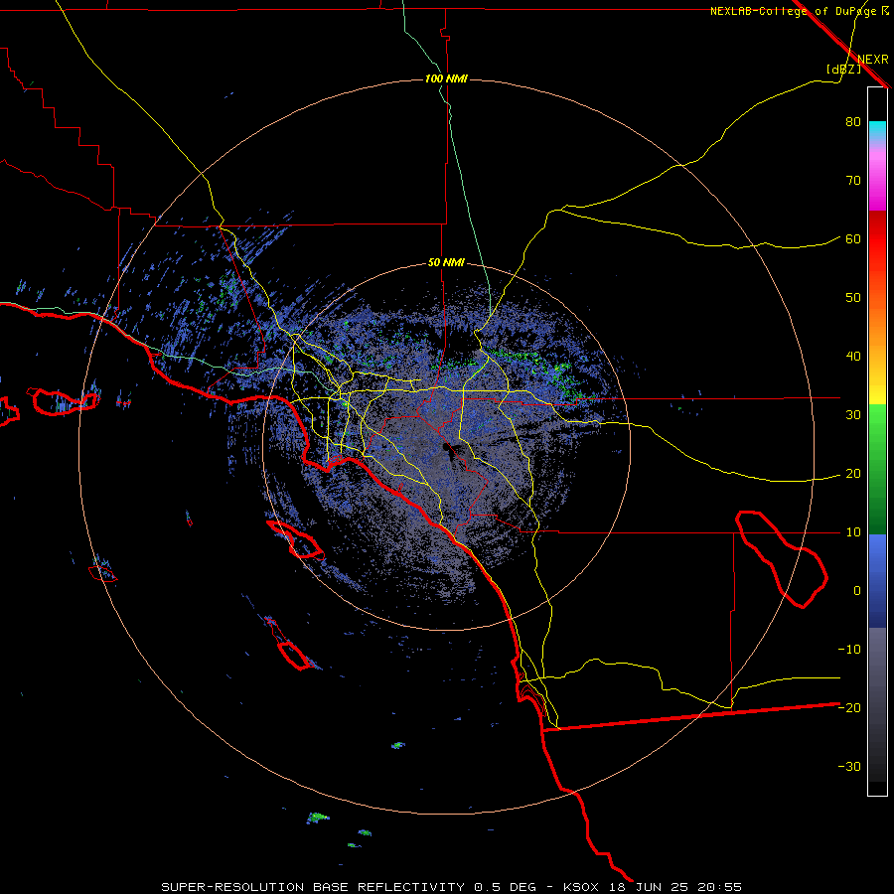Click the Santa Catalina Island outline

(295, 538)
